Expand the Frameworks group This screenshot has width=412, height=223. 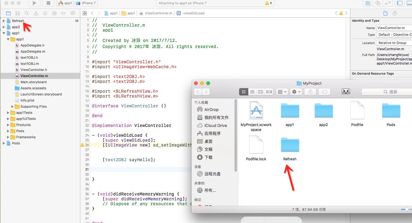(8, 137)
